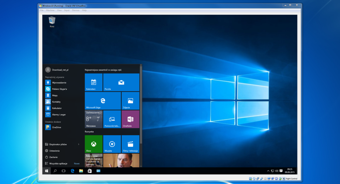Screen dimensions: 340x184
Task: Expand Eksplorator plików jump list arrow
Action: (x=79, y=144)
